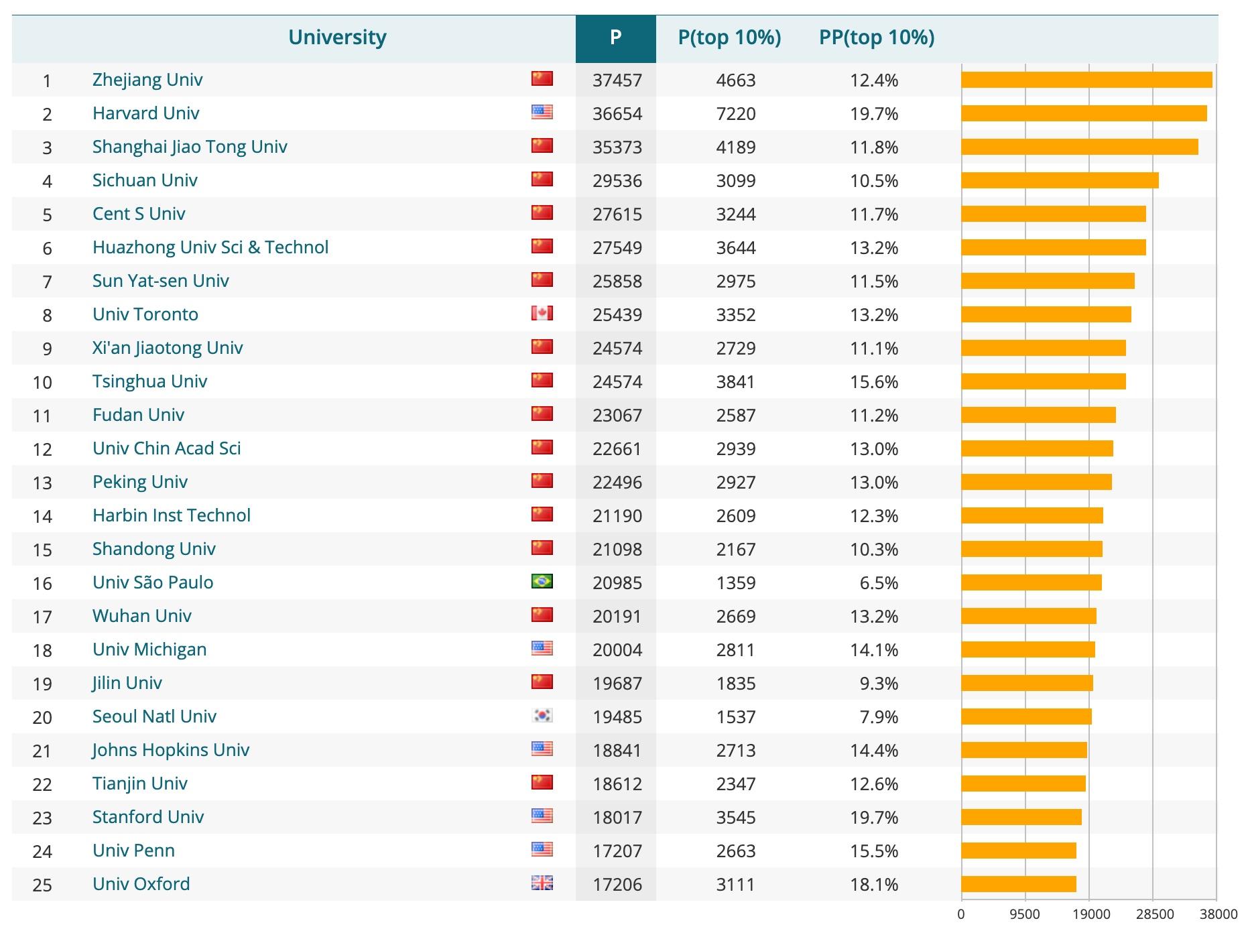Open the Johns Hopkins Univ link
1248x937 pixels.
pos(171,750)
